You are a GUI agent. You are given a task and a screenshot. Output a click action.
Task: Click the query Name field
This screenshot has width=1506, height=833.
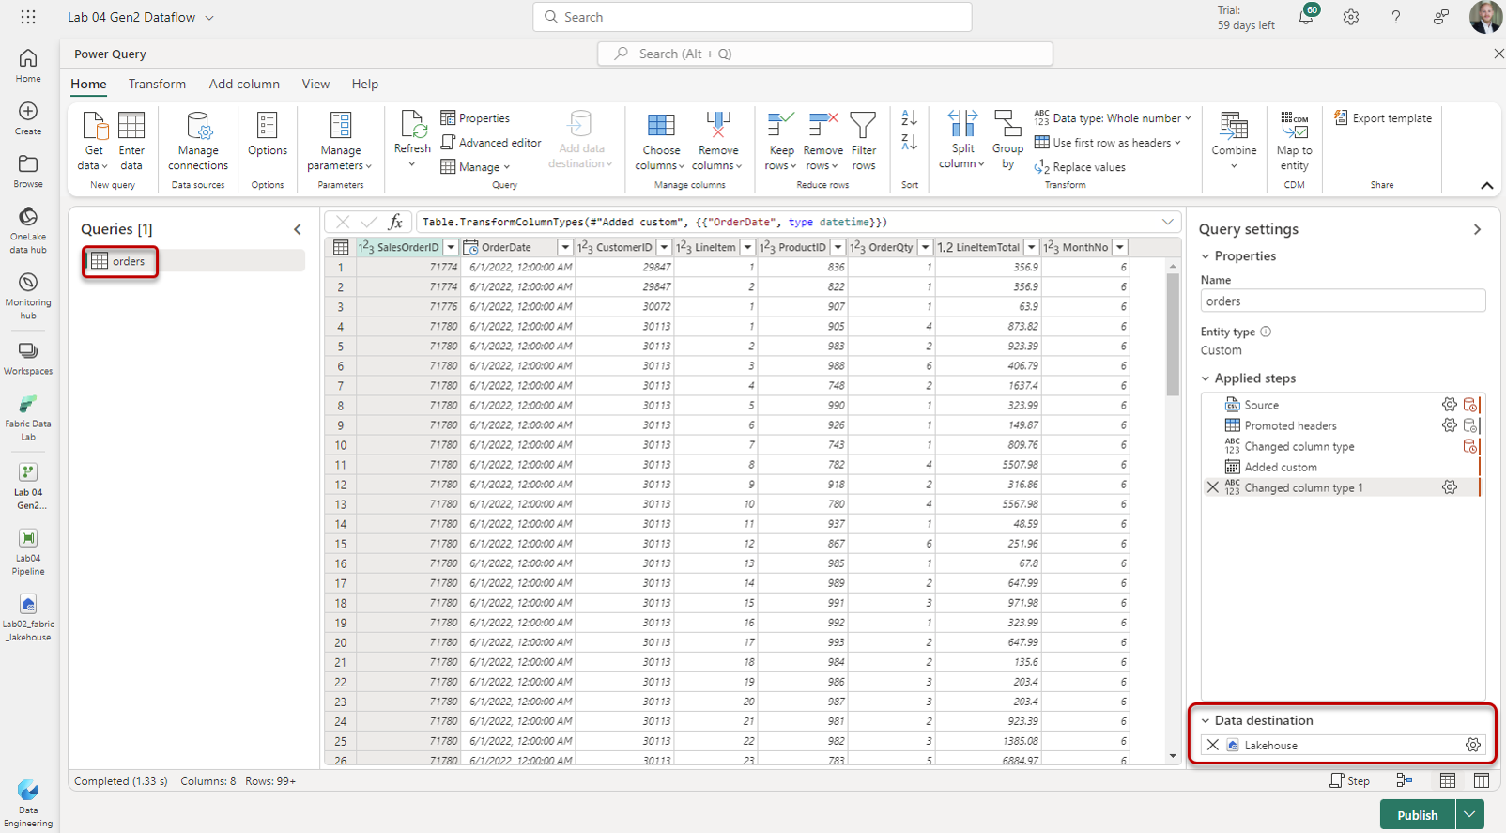tap(1343, 301)
